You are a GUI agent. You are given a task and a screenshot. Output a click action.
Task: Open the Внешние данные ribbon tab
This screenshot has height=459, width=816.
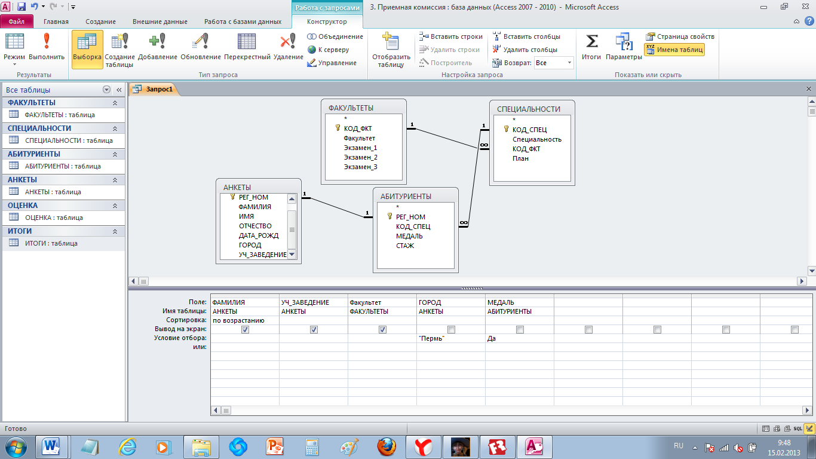point(160,22)
